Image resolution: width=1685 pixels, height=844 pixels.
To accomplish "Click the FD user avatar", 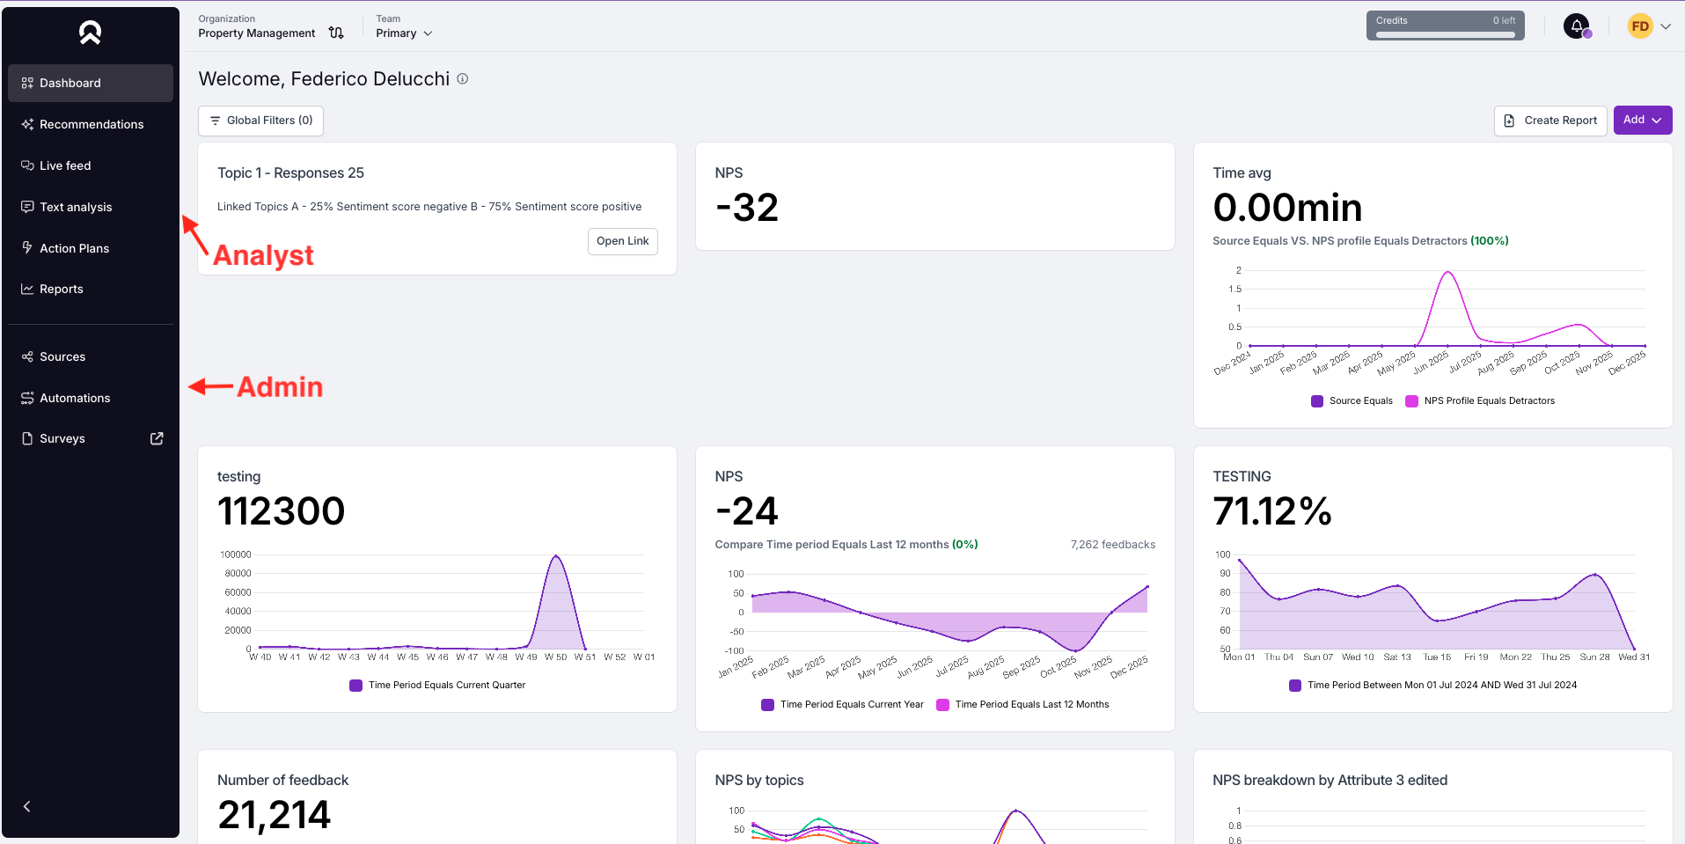I will click(x=1640, y=26).
